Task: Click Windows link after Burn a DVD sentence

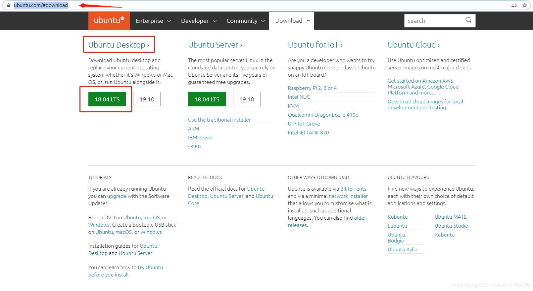Action: tap(99, 225)
